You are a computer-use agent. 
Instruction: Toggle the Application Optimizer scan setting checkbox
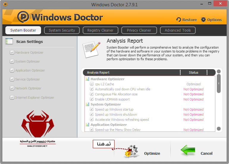coord(12,70)
